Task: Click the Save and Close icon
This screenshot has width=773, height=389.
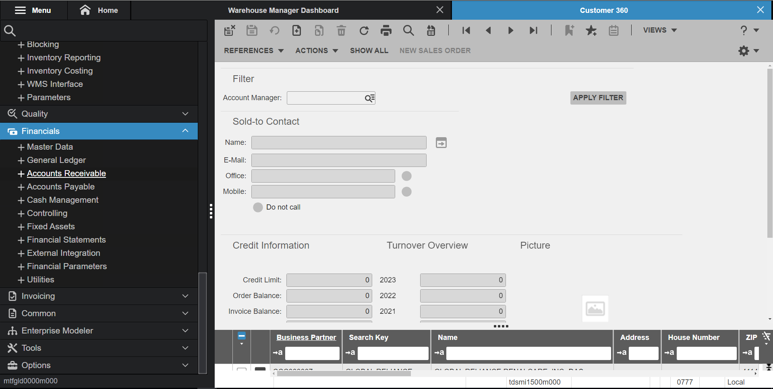Action: pyautogui.click(x=230, y=30)
